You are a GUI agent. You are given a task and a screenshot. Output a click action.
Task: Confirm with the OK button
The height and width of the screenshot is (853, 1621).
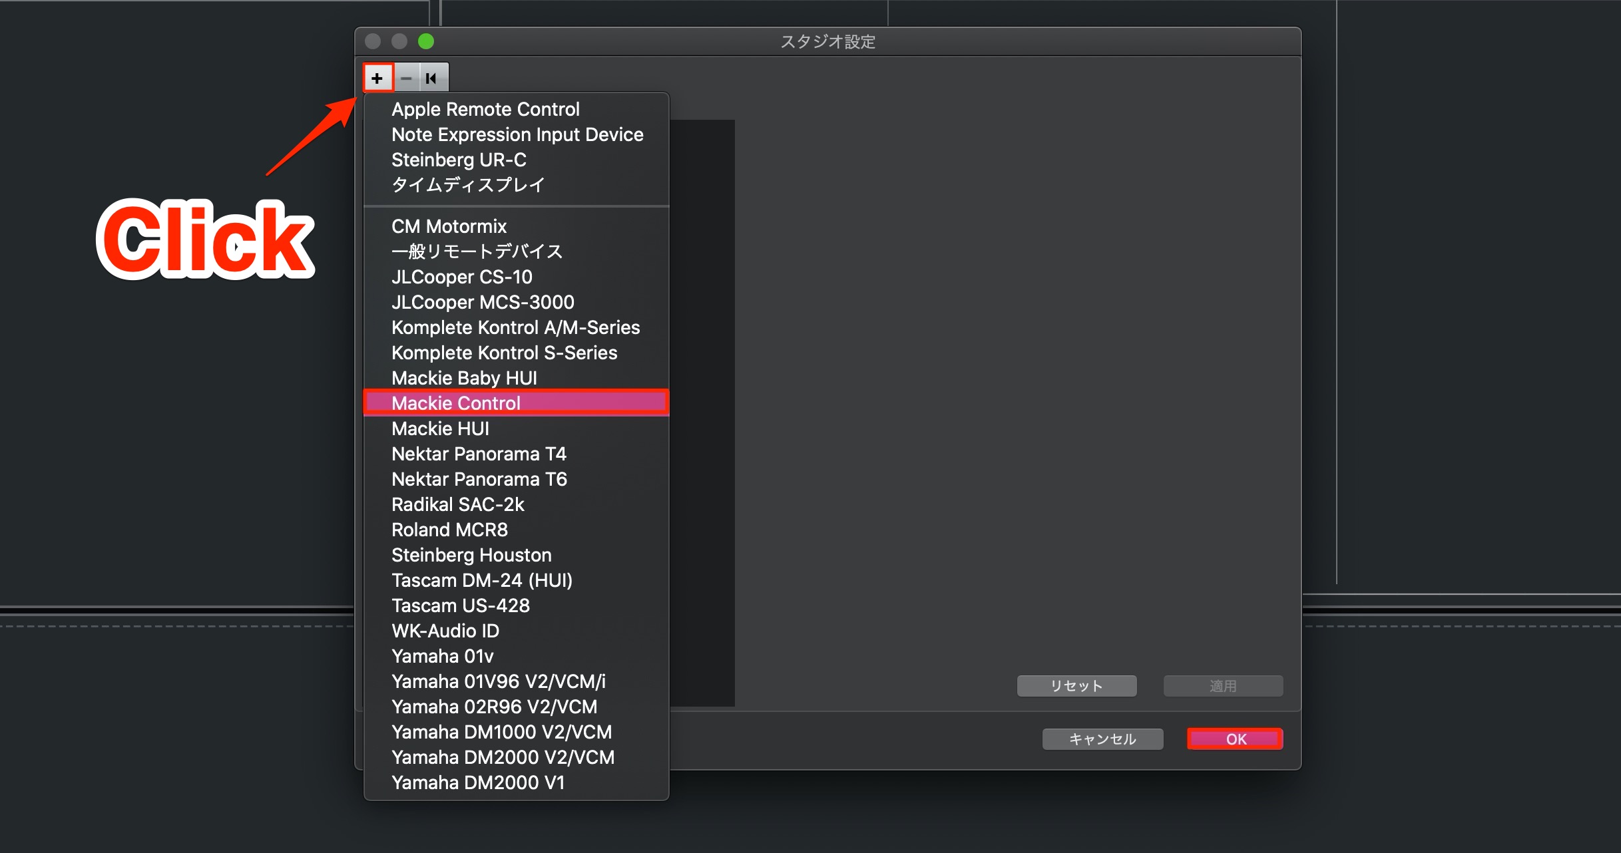tap(1236, 739)
